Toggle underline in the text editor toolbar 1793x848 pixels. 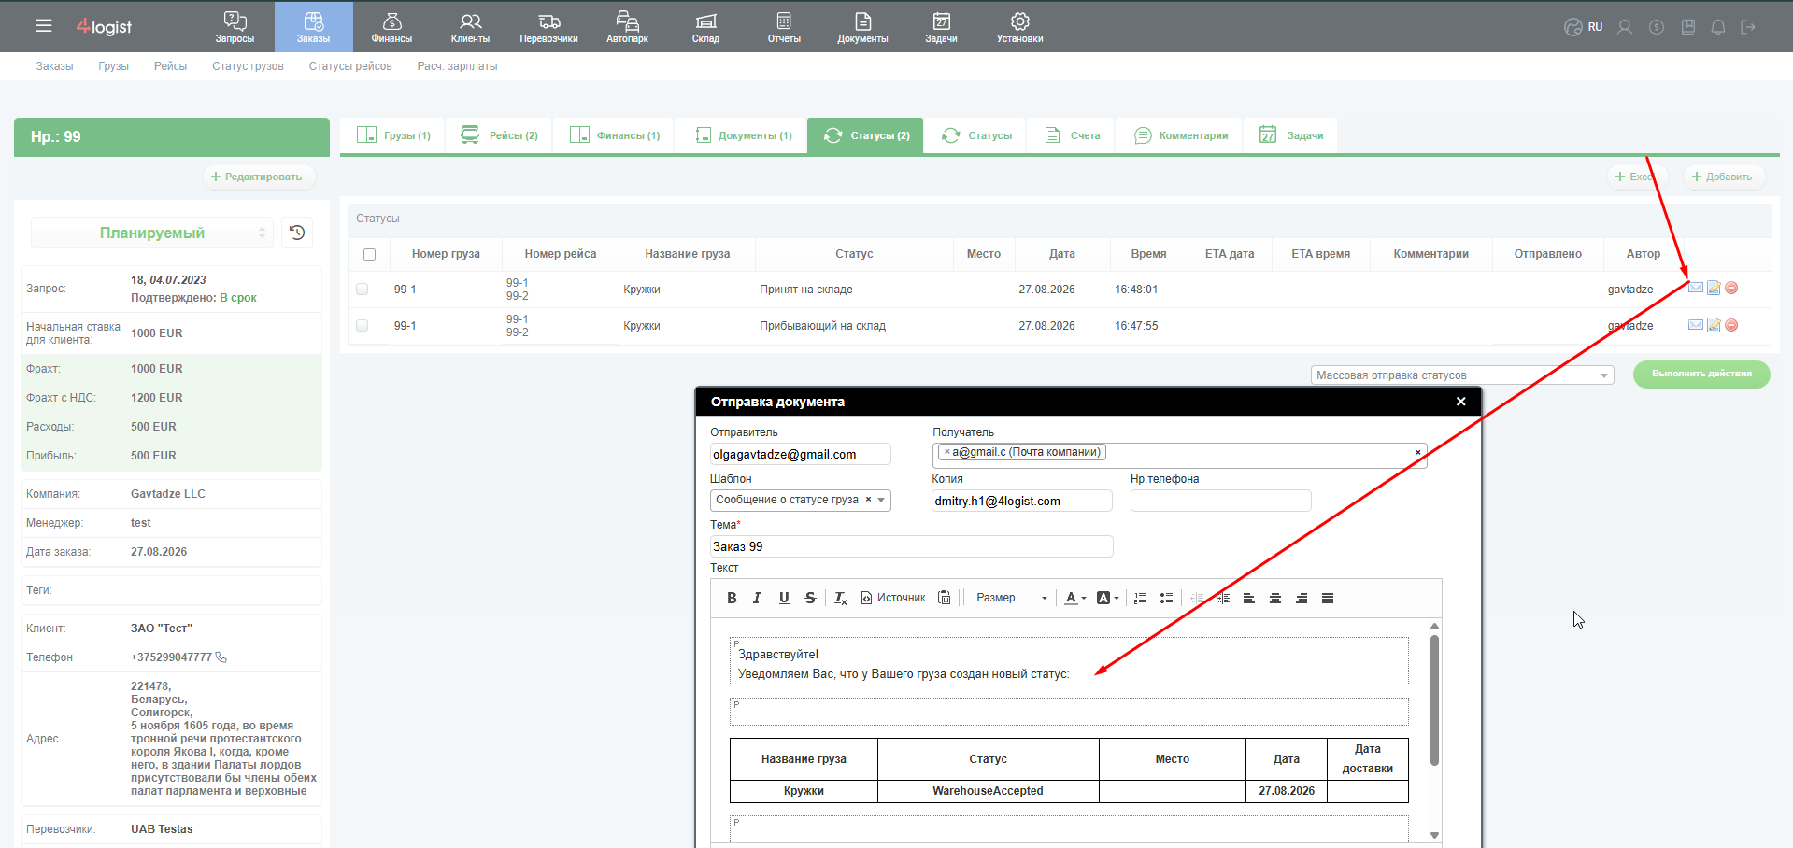784,598
